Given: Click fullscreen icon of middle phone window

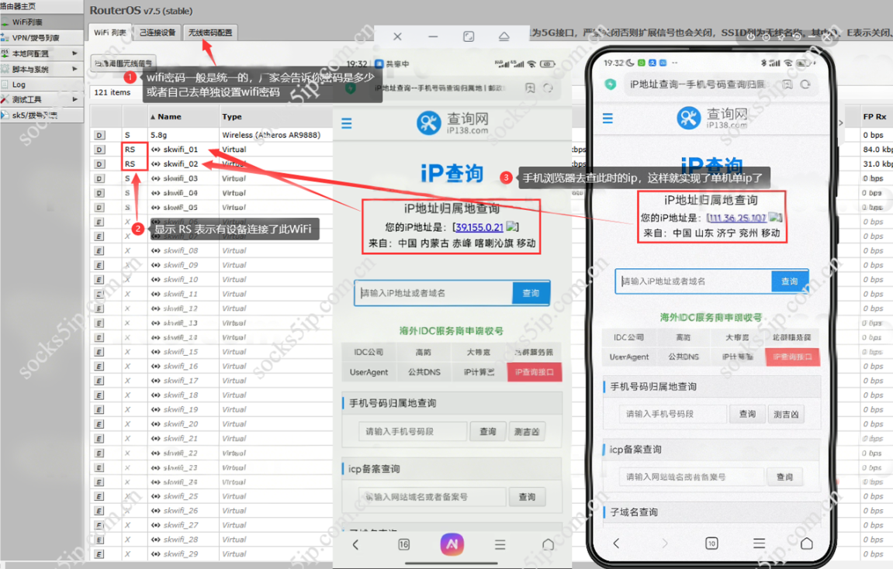Looking at the screenshot, I should tap(469, 36).
